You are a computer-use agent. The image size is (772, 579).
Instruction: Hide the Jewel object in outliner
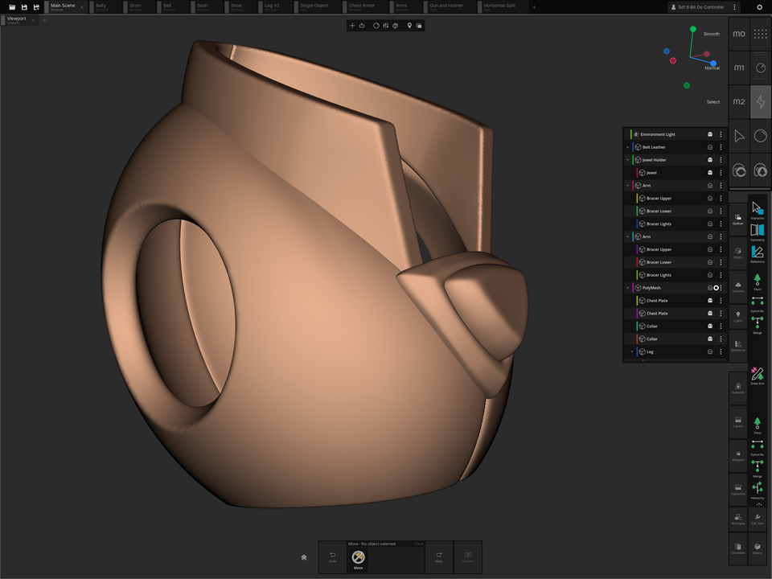point(710,173)
